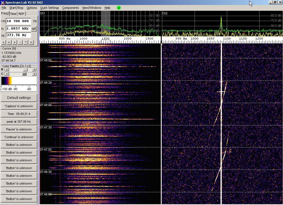Open the Quick Settings menu
283x205 pixels.
coord(49,8)
